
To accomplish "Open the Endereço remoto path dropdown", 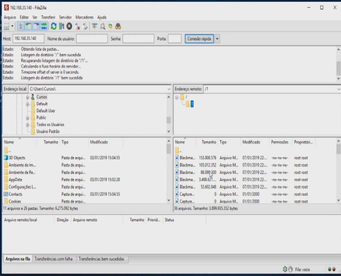I will (339, 89).
